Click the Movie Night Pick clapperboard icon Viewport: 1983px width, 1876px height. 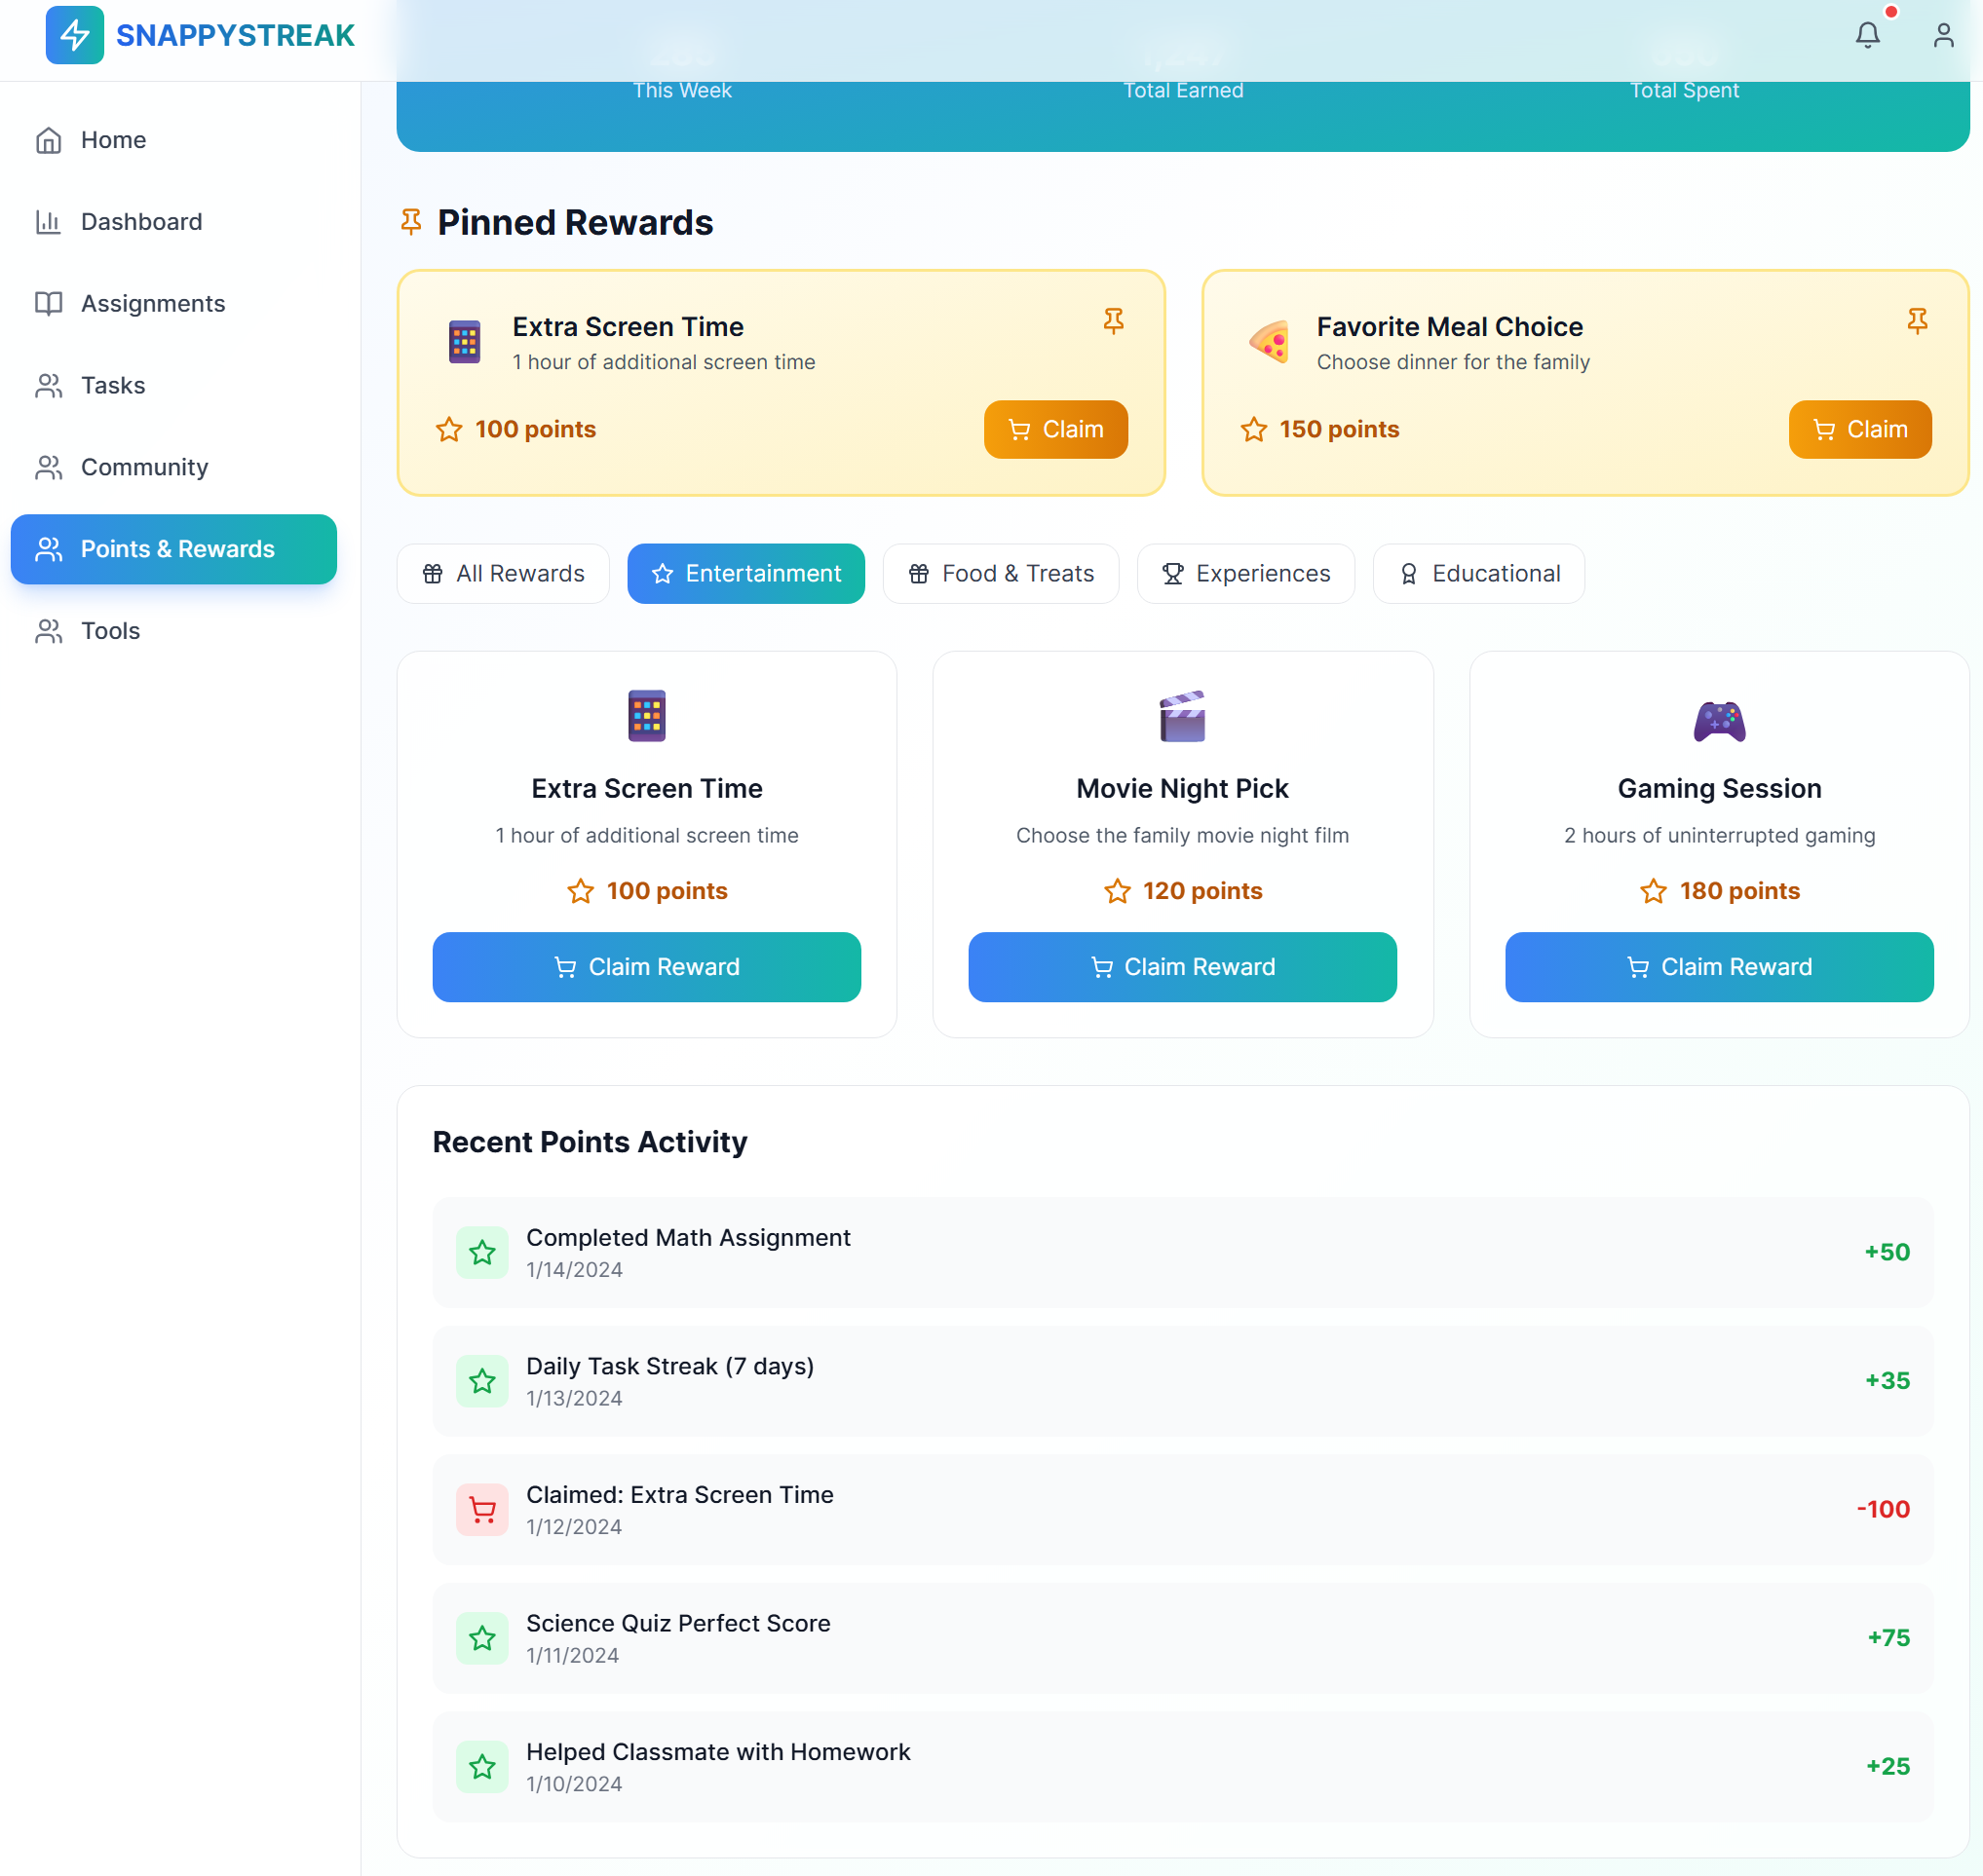tap(1182, 717)
